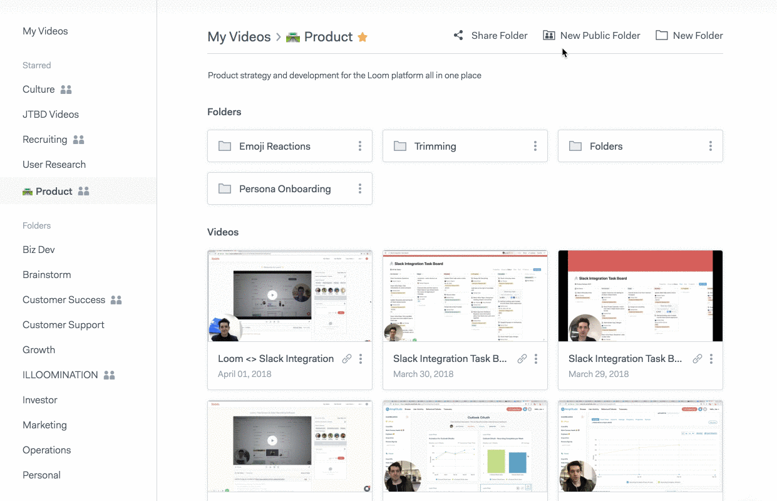Click shared-people icon next to Recruiting
This screenshot has height=501, width=777.
[x=79, y=140]
